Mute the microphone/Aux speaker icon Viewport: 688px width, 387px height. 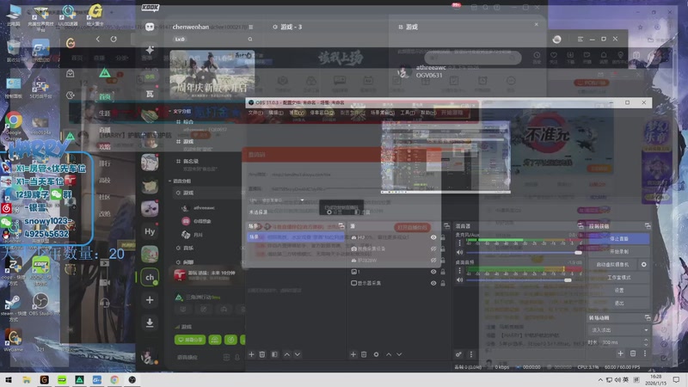click(x=459, y=252)
